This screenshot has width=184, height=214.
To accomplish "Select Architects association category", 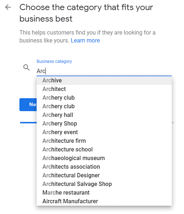I will pos(104,167).
